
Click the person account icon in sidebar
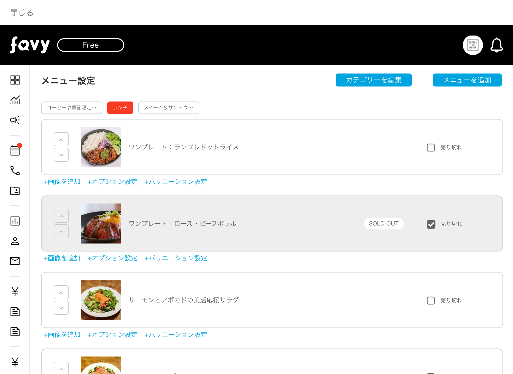[15, 241]
